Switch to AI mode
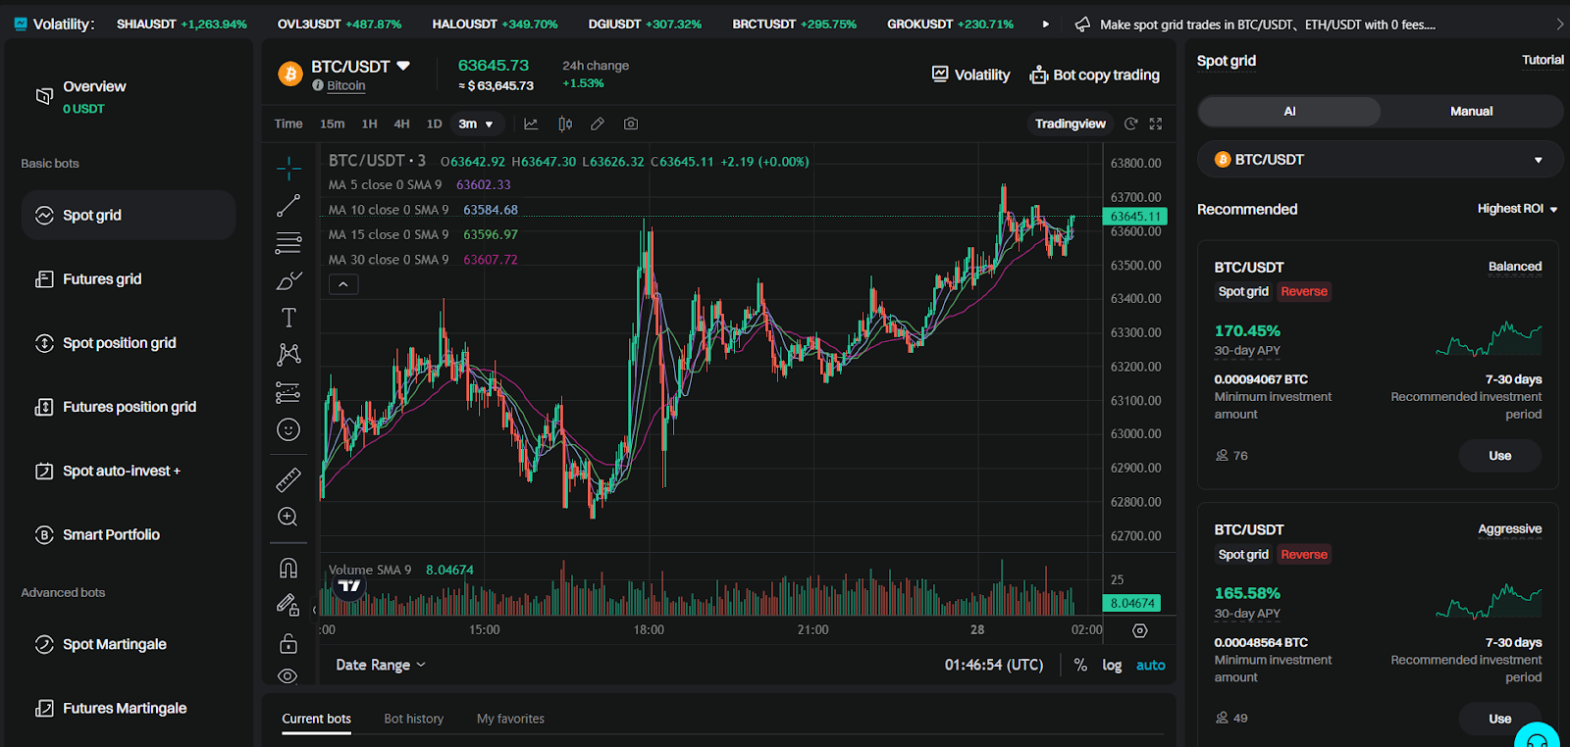Screen dimensions: 1570x747 (1289, 111)
